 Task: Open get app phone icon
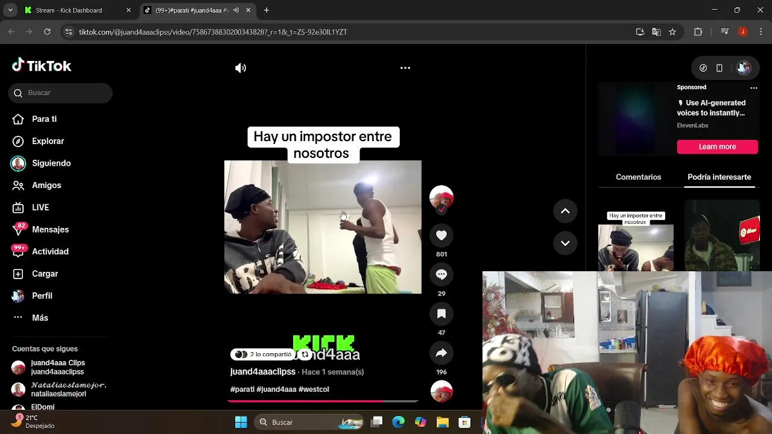click(720, 68)
